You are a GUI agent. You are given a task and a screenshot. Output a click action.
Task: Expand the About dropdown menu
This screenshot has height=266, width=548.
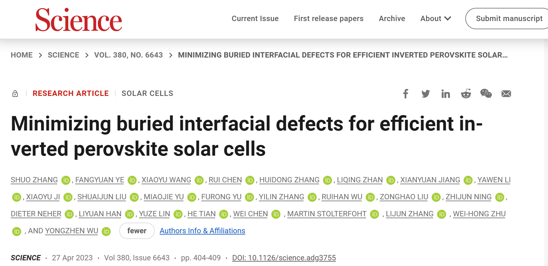(436, 19)
